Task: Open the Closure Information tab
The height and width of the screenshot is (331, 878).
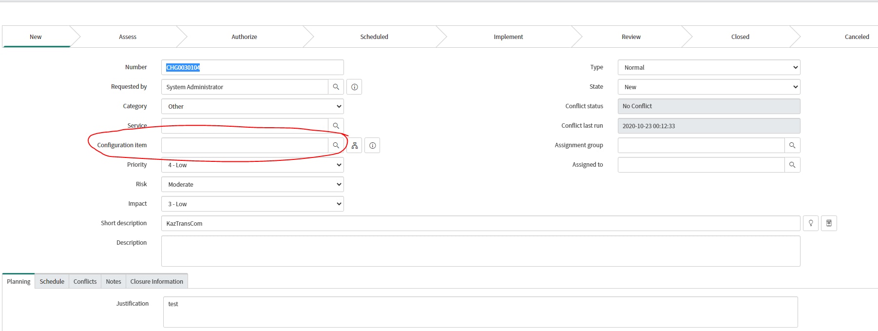Action: (x=156, y=281)
